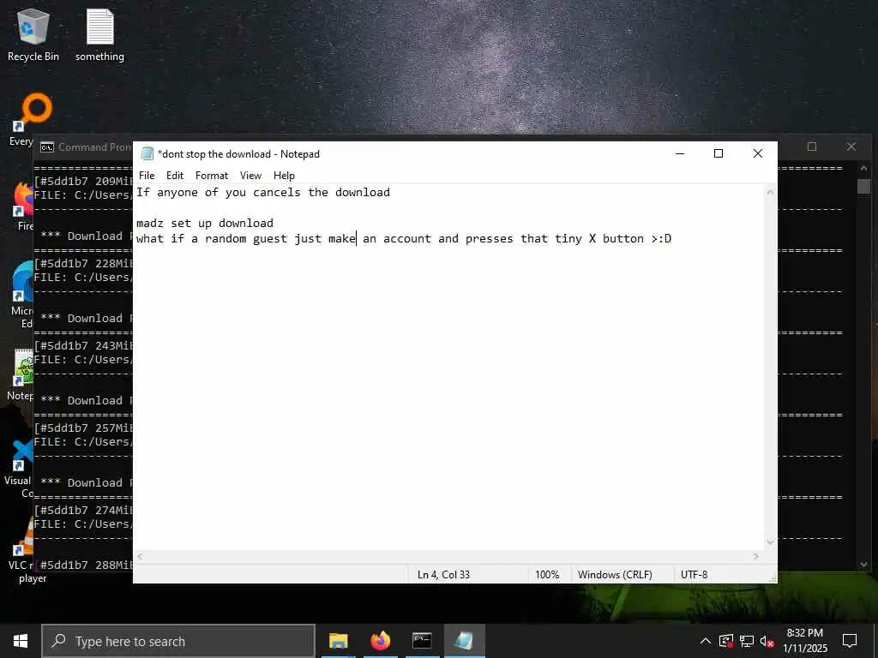The width and height of the screenshot is (878, 658).
Task: Click the muted volume tray icon
Action: click(x=767, y=641)
